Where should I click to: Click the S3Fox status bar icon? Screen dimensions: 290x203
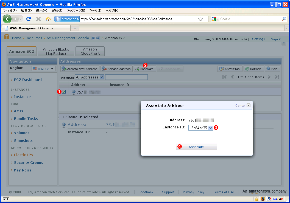tap(278, 199)
